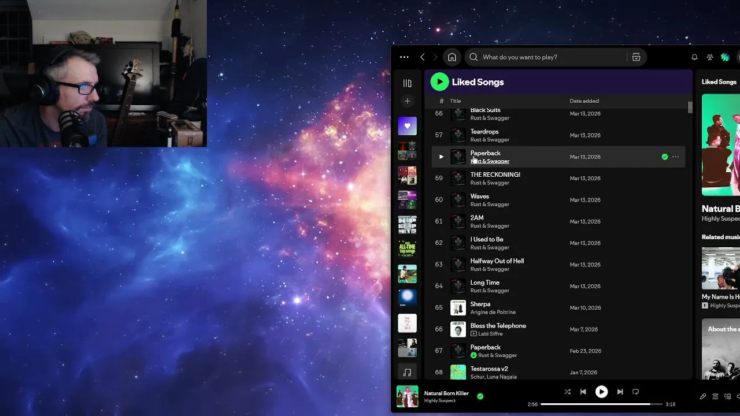
Task: Click the Mar 10, 2026 date on Sherpa row
Action: pyautogui.click(x=585, y=308)
